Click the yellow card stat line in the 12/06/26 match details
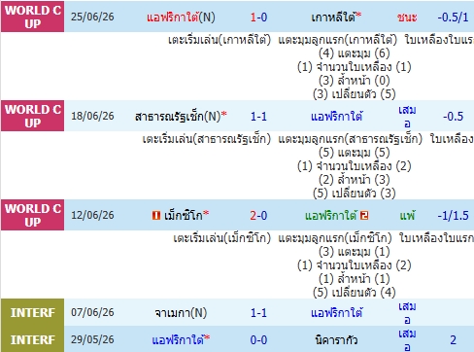 click(x=355, y=265)
